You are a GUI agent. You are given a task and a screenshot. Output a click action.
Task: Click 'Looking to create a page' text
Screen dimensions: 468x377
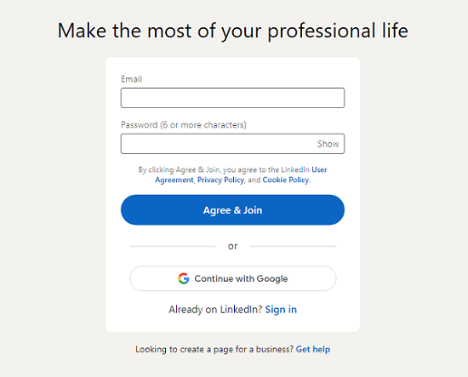[214, 349]
